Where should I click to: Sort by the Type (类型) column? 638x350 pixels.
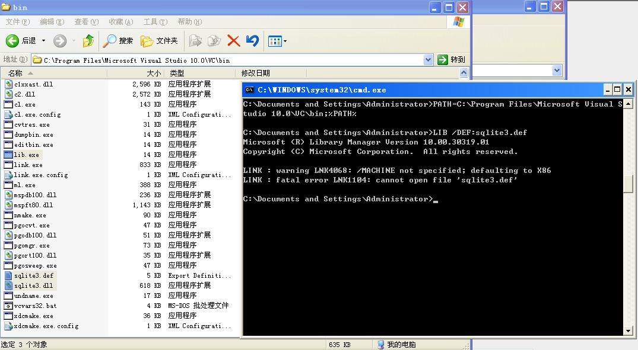(x=200, y=73)
